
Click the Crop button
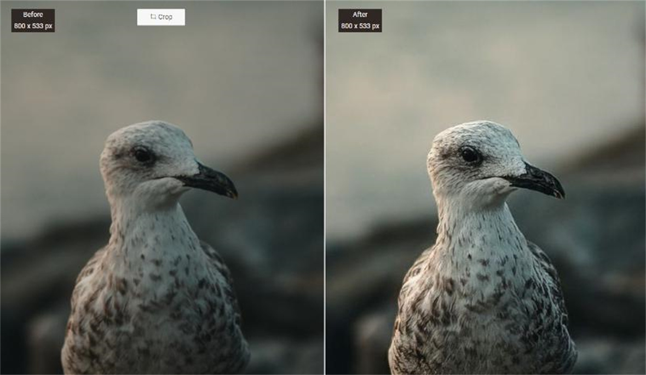[x=160, y=17]
